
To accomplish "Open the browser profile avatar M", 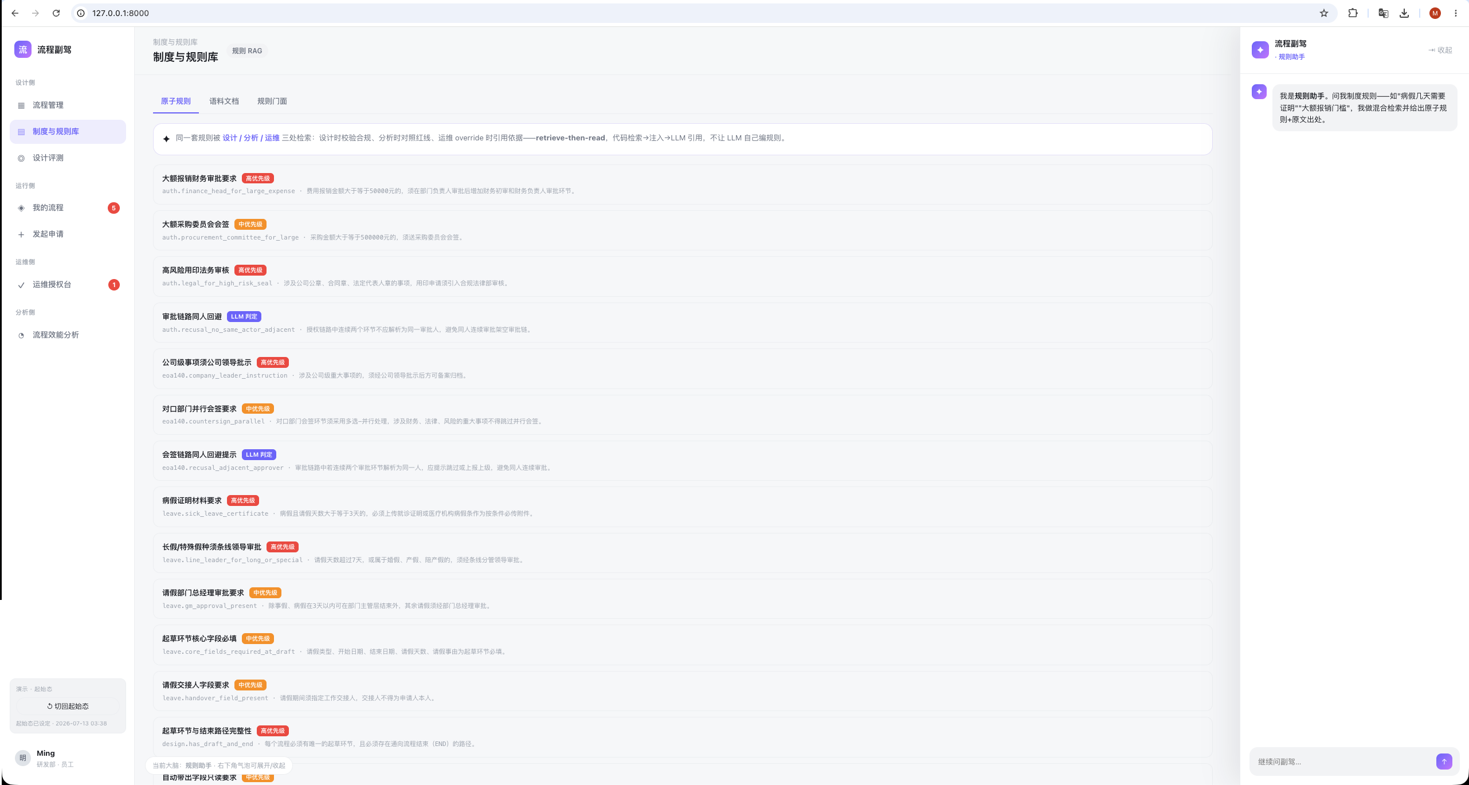I will coord(1435,13).
